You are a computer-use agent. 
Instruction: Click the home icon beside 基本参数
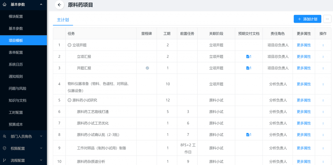pos(4,4)
